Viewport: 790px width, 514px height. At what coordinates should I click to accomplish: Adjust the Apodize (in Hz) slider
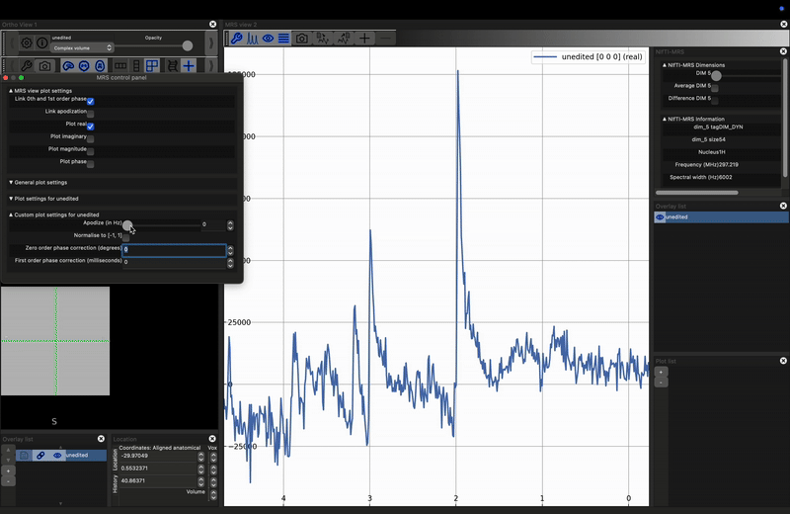point(128,225)
